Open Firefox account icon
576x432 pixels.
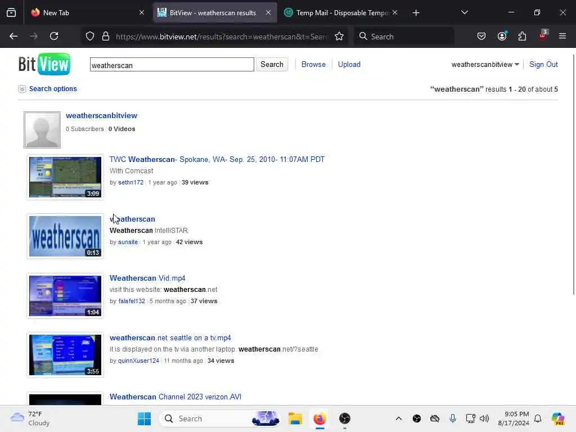coord(502,36)
